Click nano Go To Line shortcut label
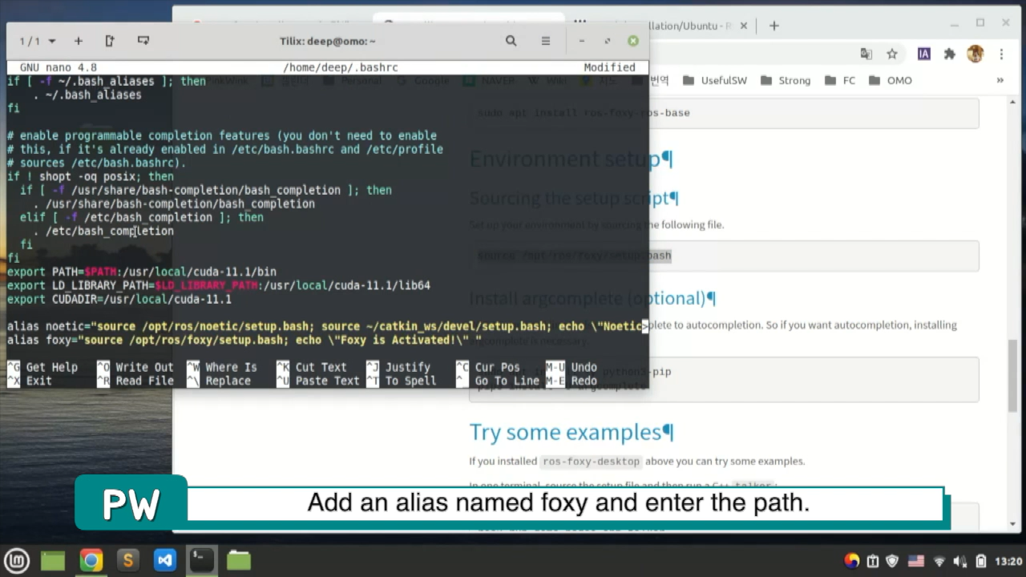This screenshot has height=577, width=1026. pyautogui.click(x=507, y=381)
